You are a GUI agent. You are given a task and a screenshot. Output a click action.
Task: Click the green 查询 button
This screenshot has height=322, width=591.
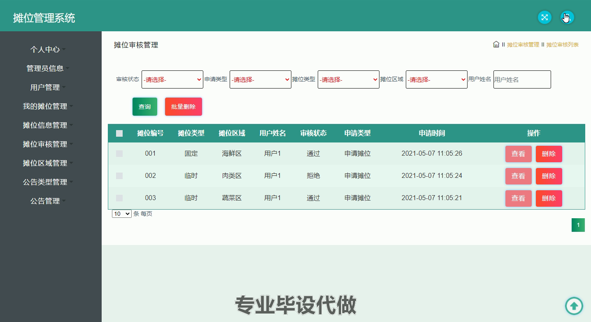tap(145, 107)
